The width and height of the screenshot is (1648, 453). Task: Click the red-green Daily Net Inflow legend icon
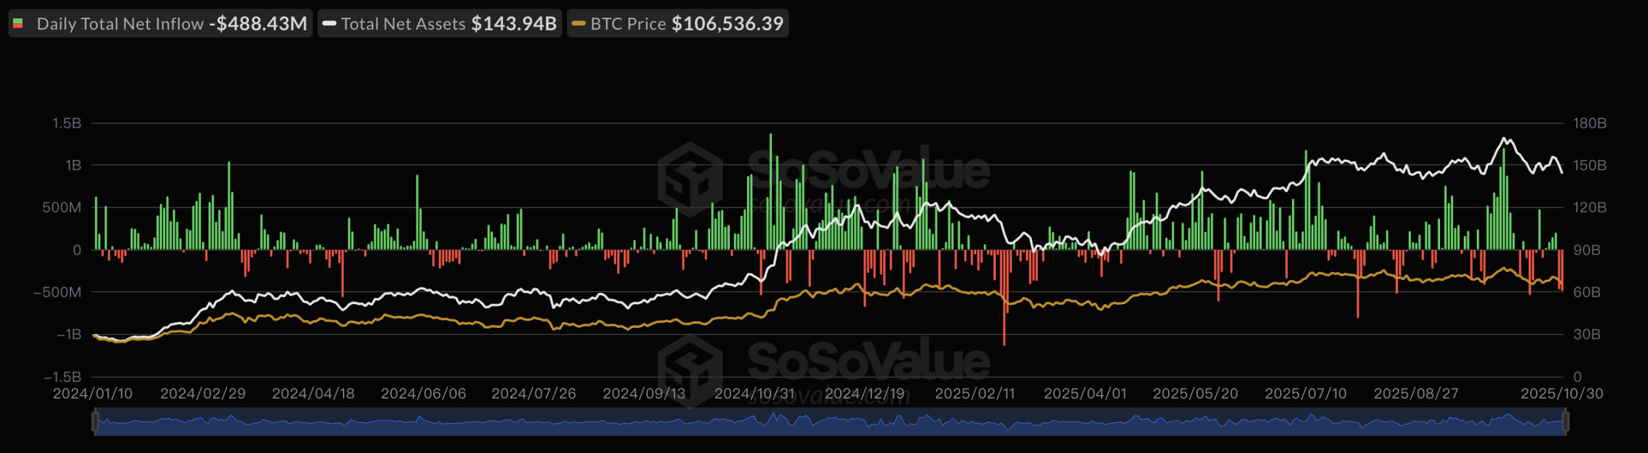point(18,24)
